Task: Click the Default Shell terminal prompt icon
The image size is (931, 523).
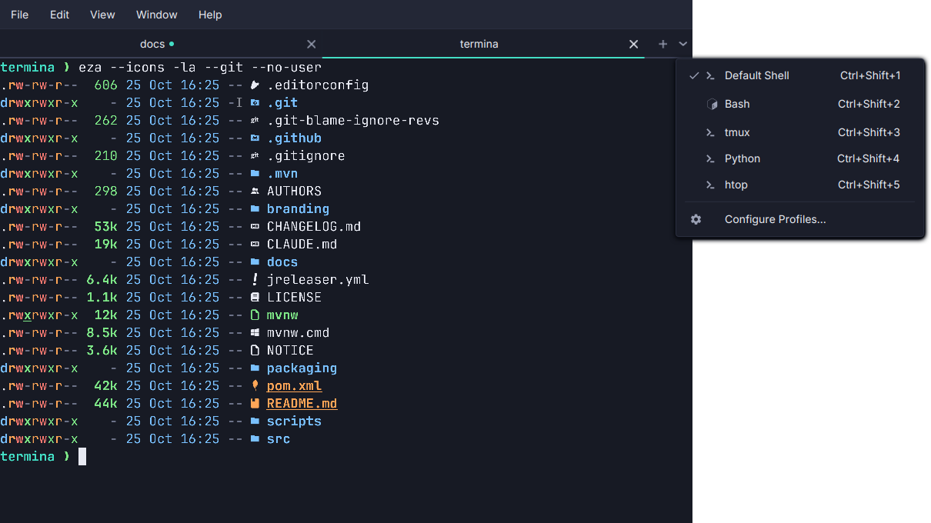Action: pyautogui.click(x=711, y=75)
